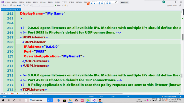Screen dimensions: 184x103
Task: Open the solution platform combo box
Action: 47,5
